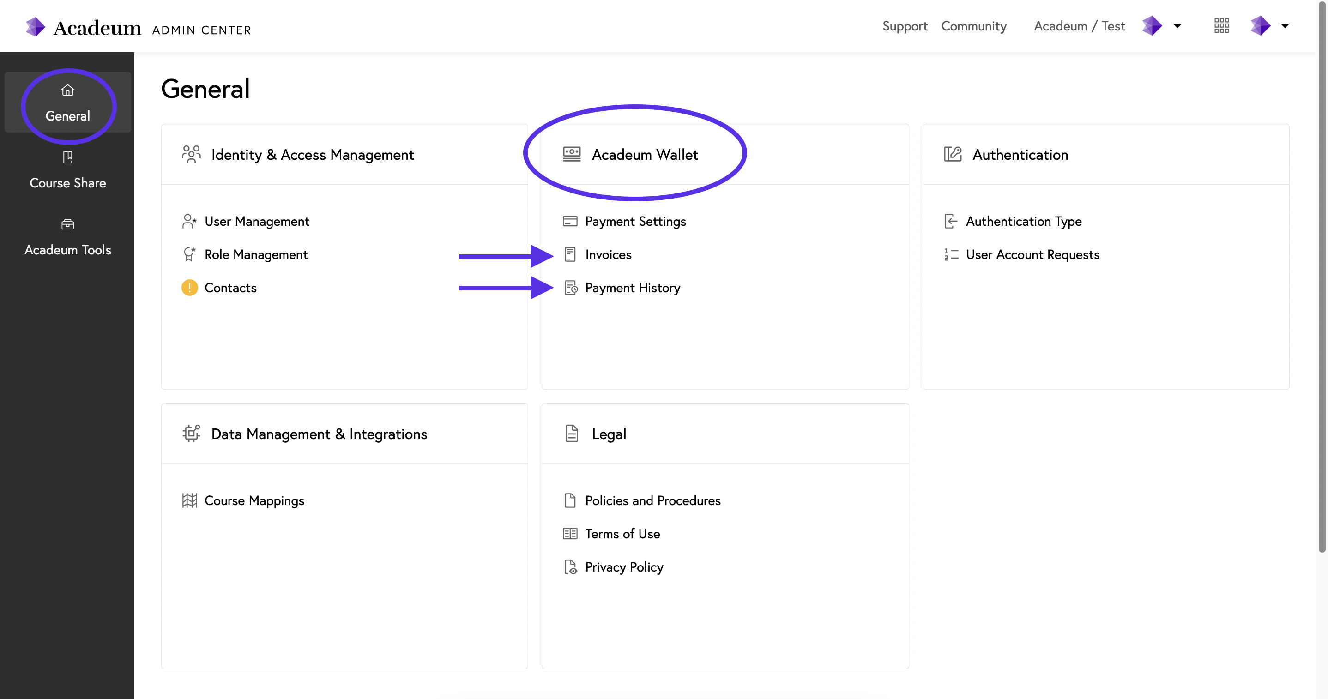1328x699 pixels.
Task: Click the User Management person icon
Action: pos(189,221)
